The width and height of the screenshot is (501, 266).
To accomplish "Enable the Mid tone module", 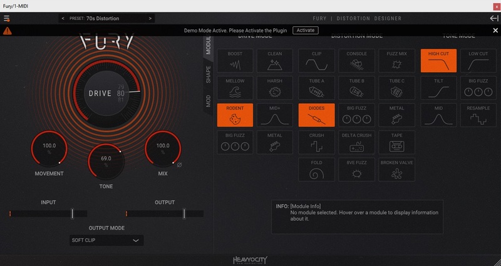I will coord(439,115).
